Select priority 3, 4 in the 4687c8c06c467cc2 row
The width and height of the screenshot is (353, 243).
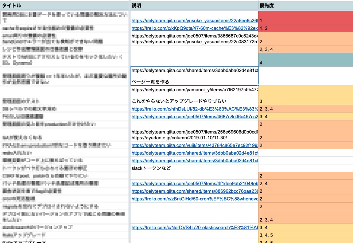[x=306, y=116]
